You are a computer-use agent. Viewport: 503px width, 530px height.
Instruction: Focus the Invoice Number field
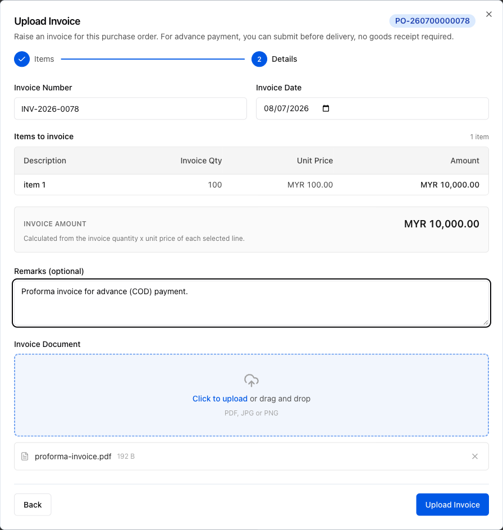[130, 108]
